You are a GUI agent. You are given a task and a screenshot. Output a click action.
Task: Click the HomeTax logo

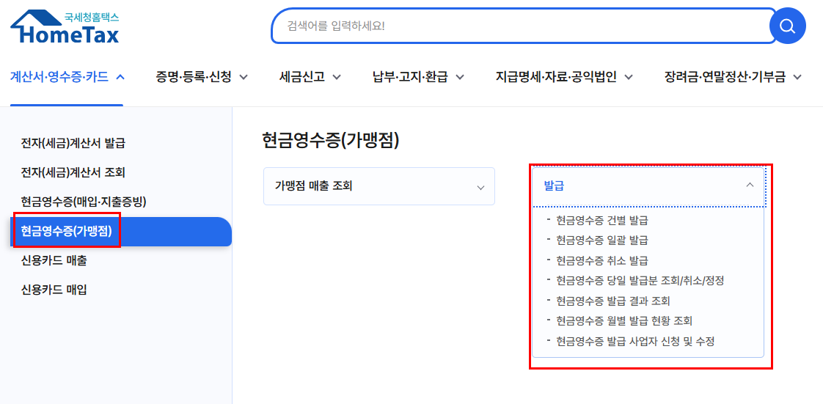click(x=65, y=28)
